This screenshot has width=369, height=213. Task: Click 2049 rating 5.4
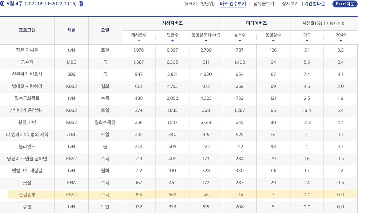pyautogui.click(x=340, y=111)
